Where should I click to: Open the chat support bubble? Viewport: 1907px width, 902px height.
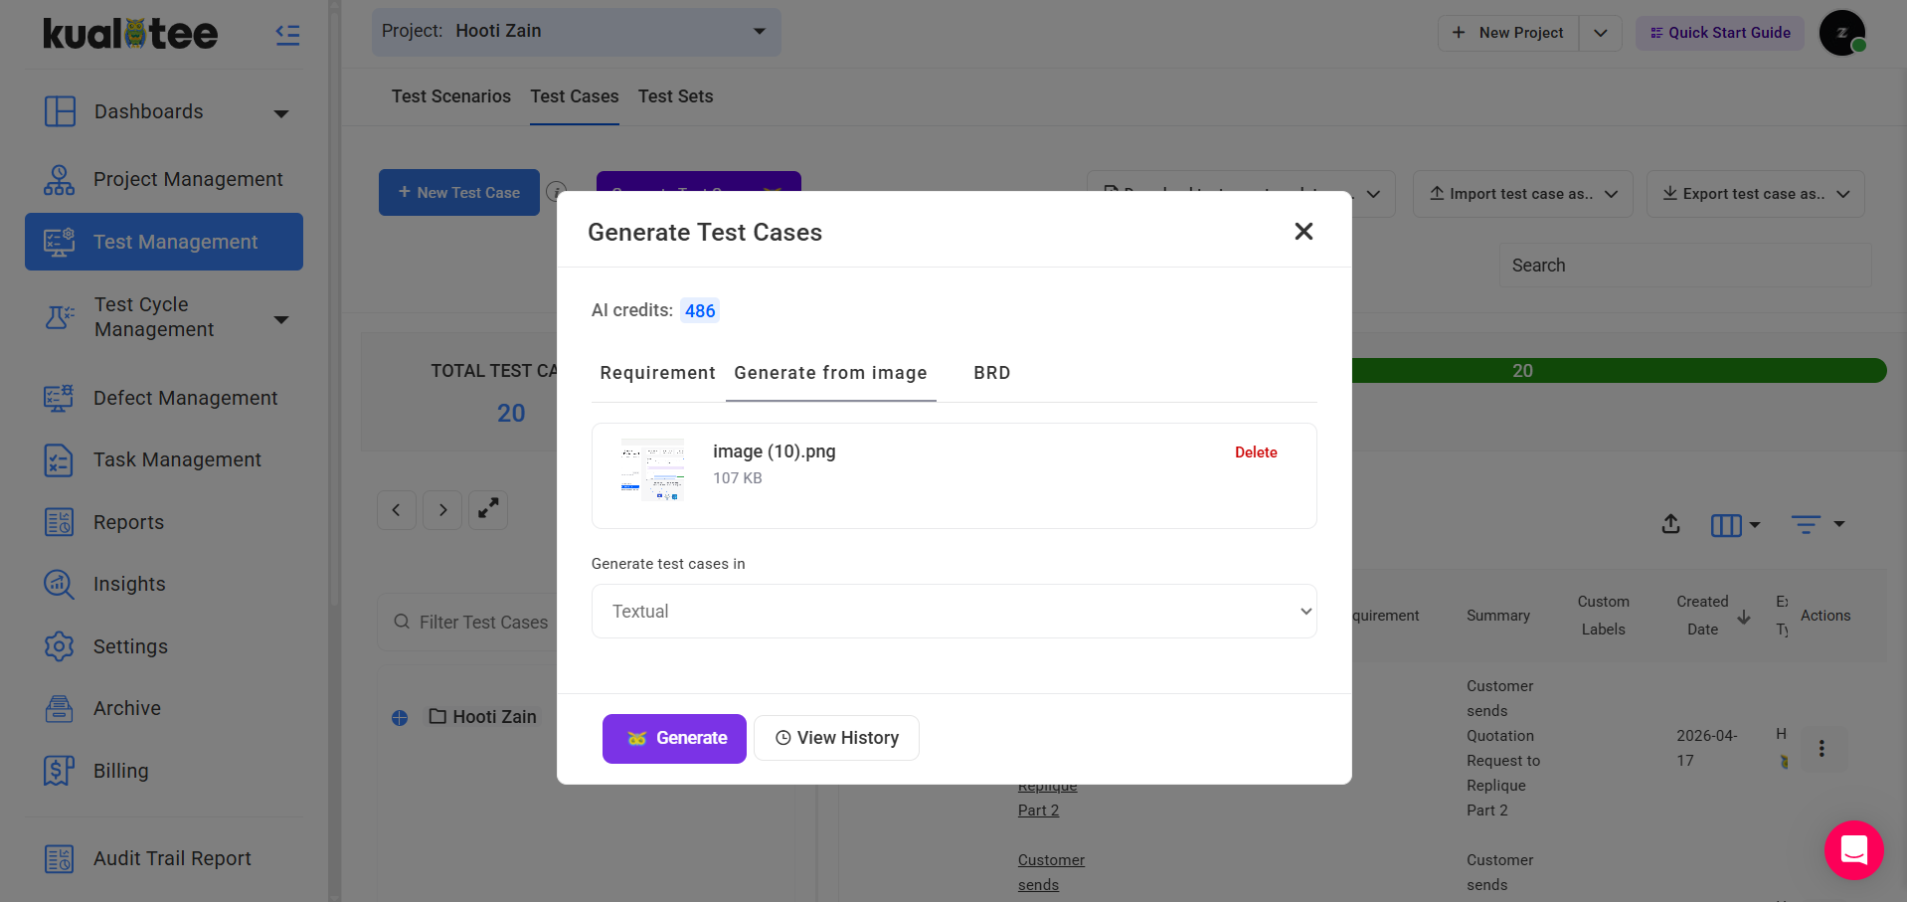click(1853, 850)
